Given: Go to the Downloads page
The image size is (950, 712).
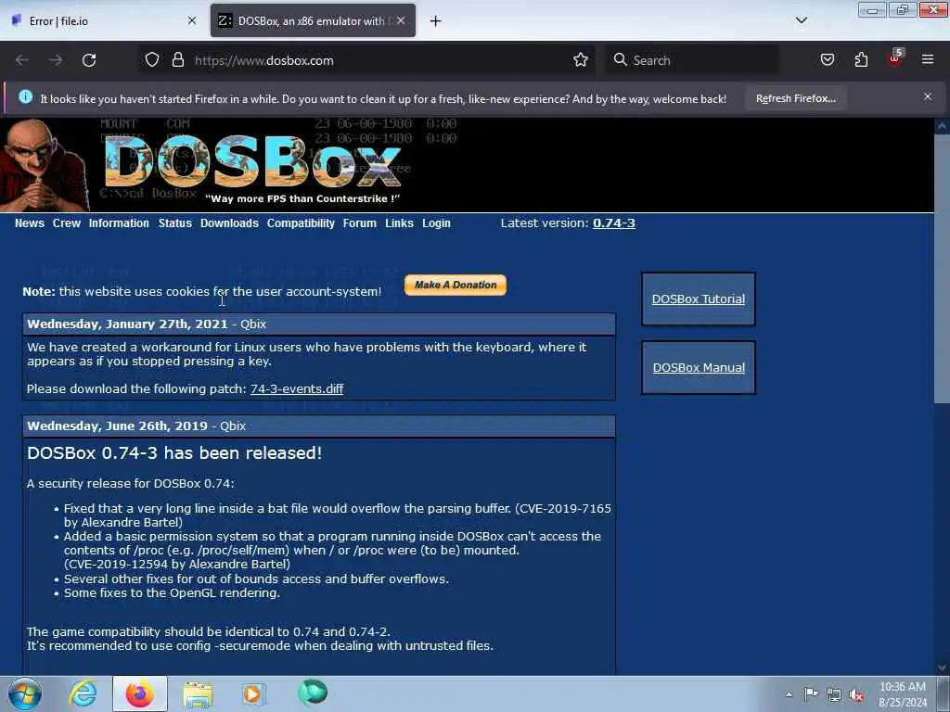Looking at the screenshot, I should tap(230, 223).
